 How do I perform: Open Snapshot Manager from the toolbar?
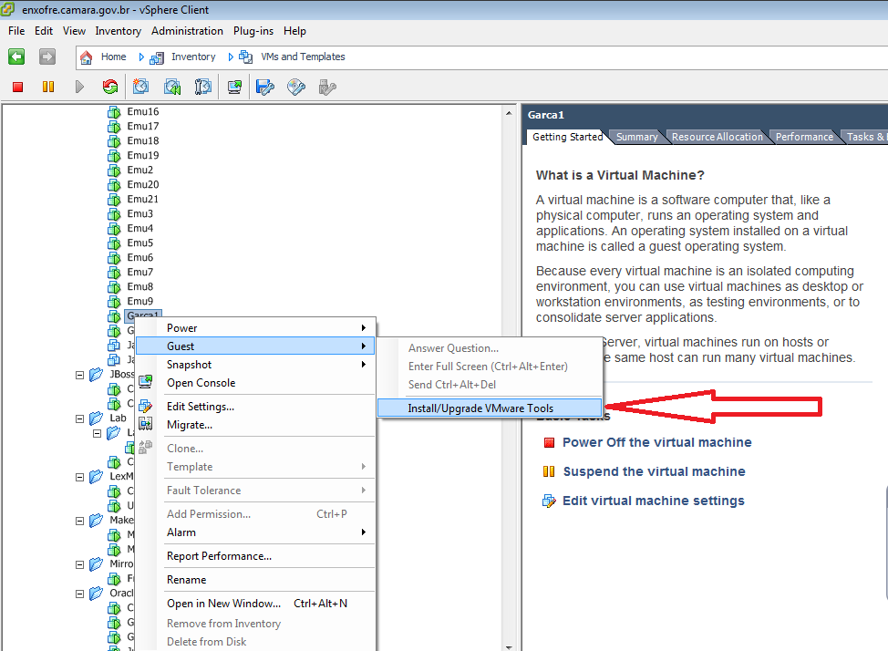pos(202,87)
